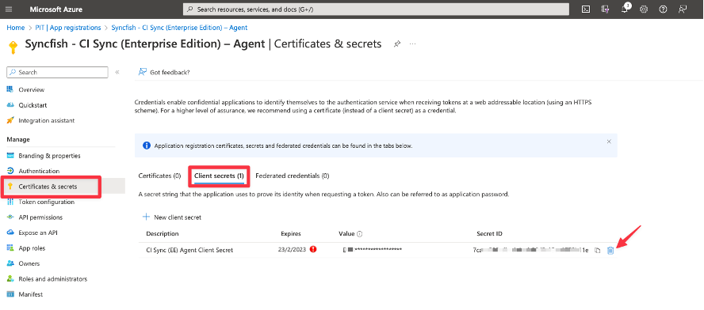Click the Expires column header

pos(291,234)
